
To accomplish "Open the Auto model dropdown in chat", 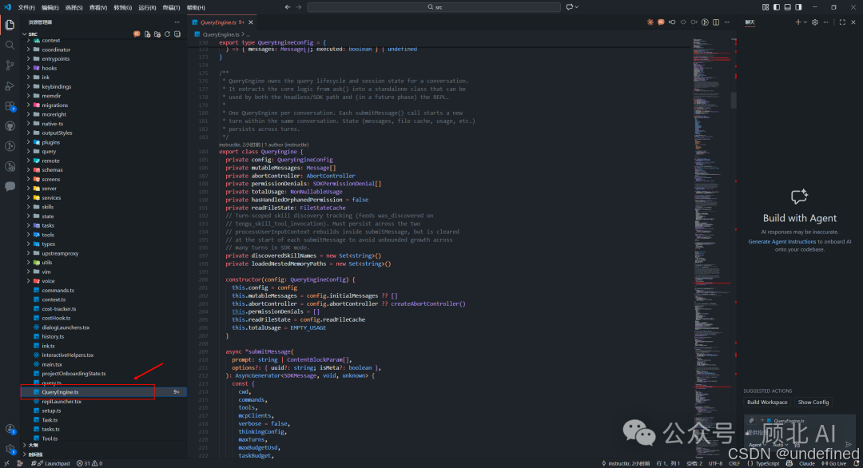I will 780,445.
